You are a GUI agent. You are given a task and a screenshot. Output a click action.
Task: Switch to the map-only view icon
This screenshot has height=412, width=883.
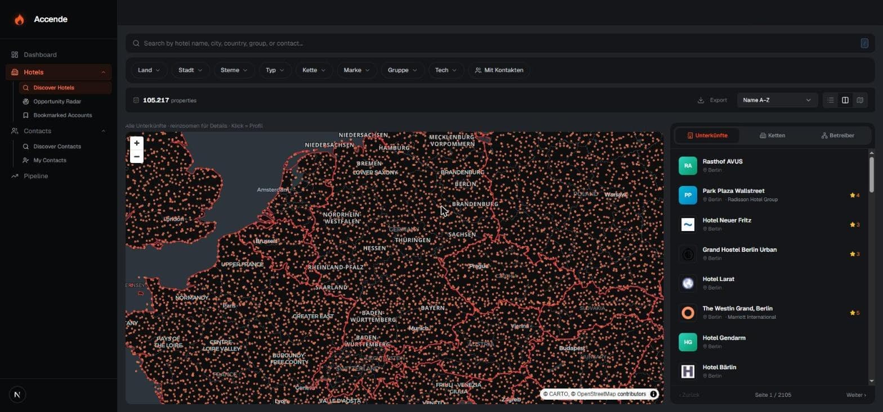(860, 100)
